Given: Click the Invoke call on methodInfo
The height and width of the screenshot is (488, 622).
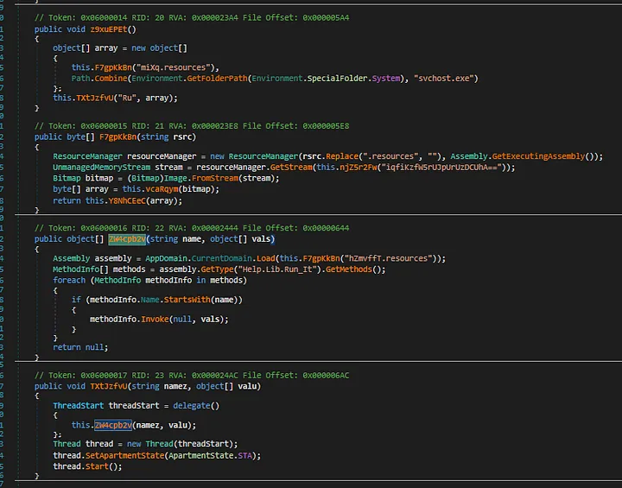Looking at the screenshot, I should coord(155,320).
